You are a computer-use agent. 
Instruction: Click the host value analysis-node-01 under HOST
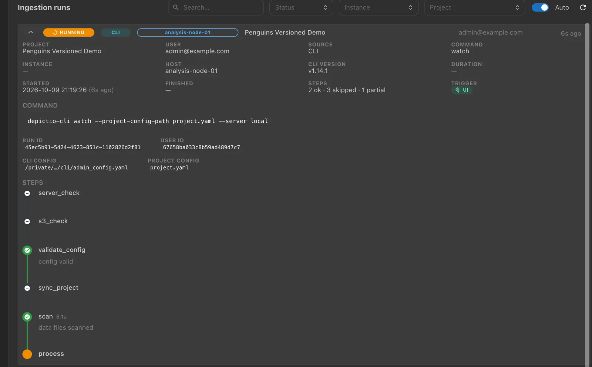tap(191, 71)
